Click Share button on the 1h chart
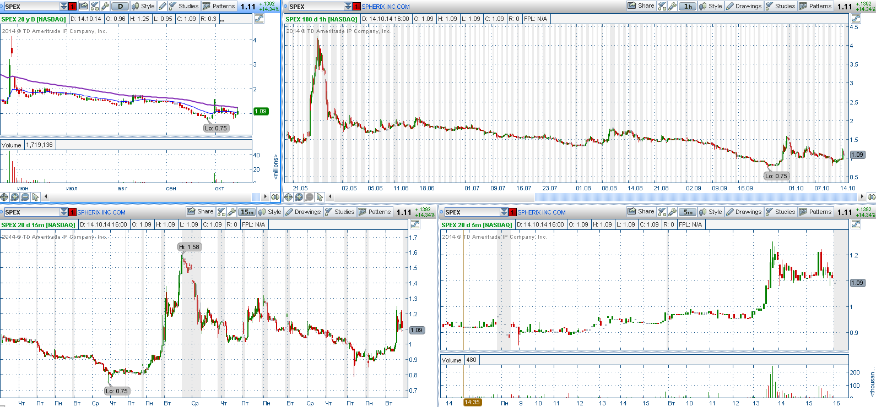This screenshot has height=407, width=876. [641, 6]
